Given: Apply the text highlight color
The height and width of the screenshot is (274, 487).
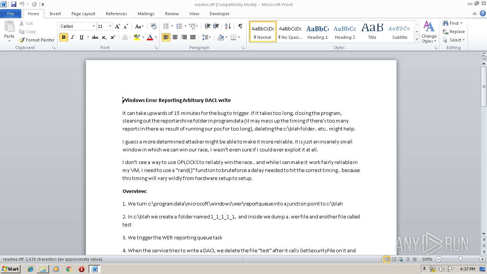Looking at the screenshot, I should pos(137,37).
